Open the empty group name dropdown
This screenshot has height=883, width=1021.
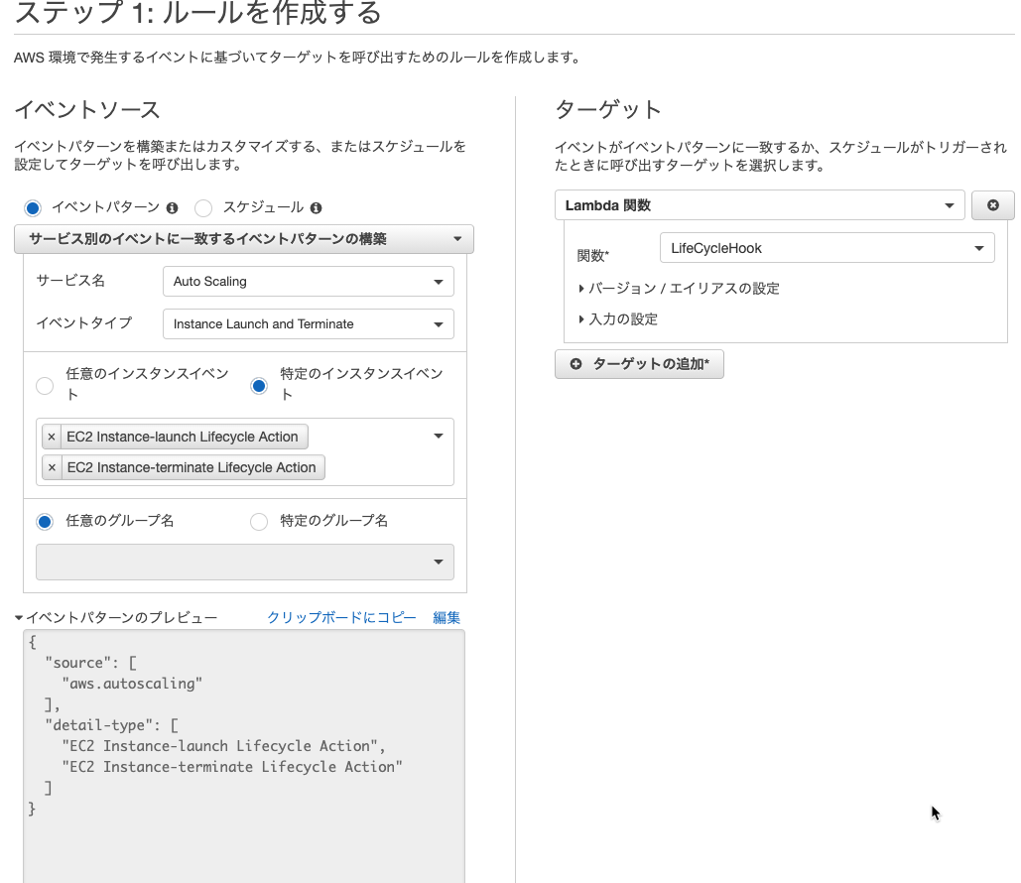[245, 562]
